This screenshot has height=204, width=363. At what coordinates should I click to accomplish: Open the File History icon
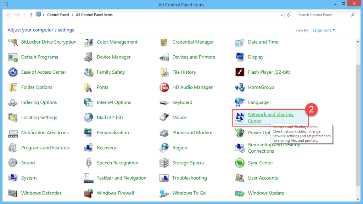pyautogui.click(x=164, y=72)
